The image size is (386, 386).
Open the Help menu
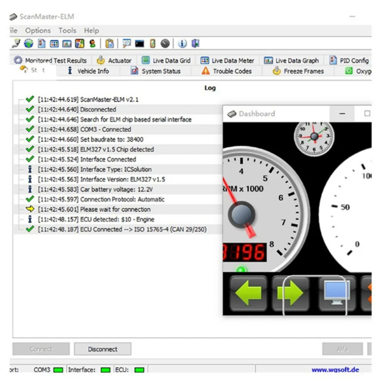pos(91,30)
